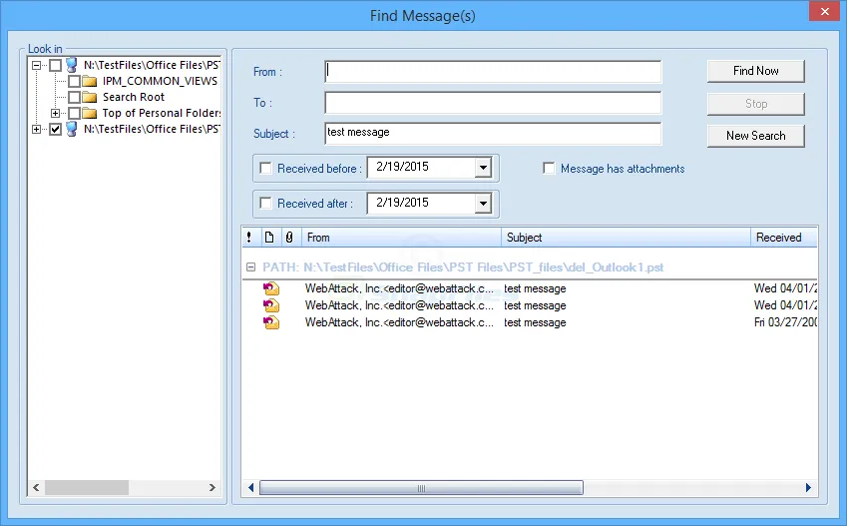Click the Find Now button
The height and width of the screenshot is (526, 847).
click(x=755, y=71)
